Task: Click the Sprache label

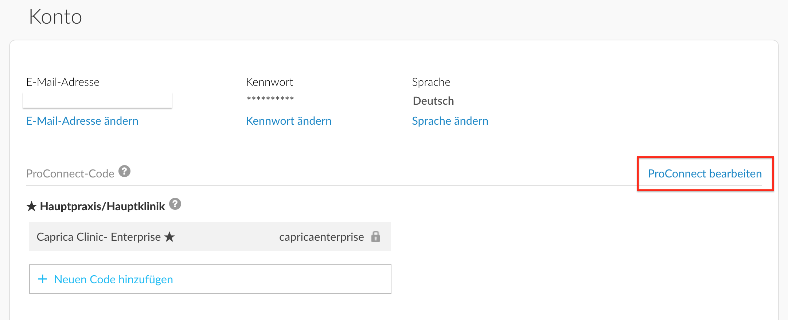Action: click(431, 82)
